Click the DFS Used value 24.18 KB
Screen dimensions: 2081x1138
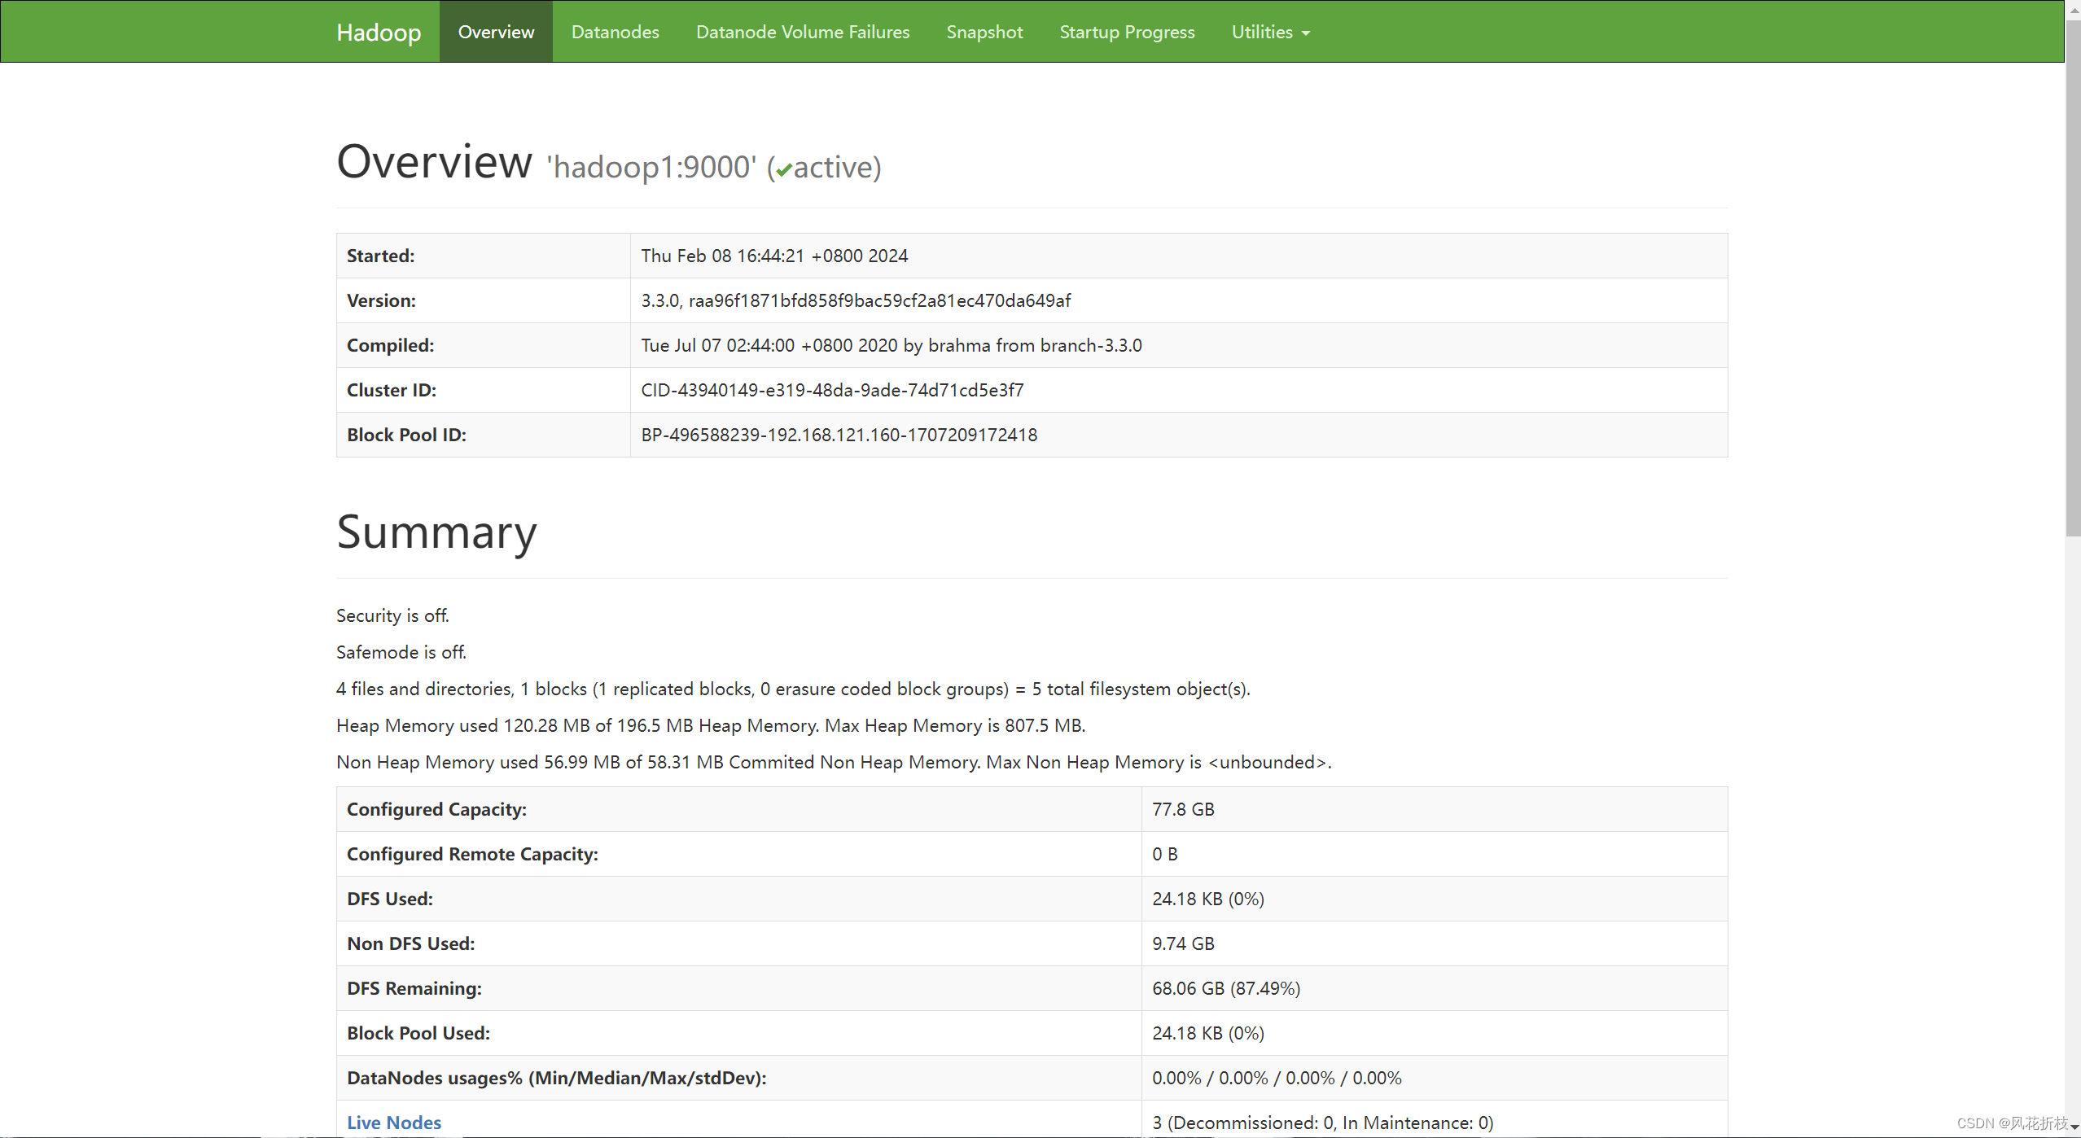(1207, 899)
